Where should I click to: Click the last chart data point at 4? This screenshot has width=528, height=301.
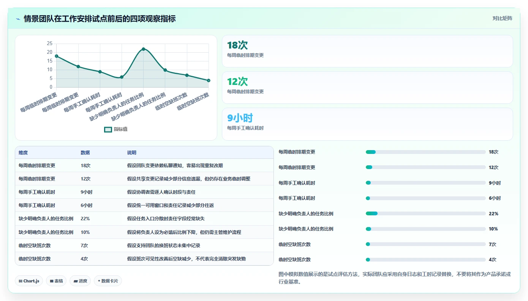pyautogui.click(x=209, y=80)
